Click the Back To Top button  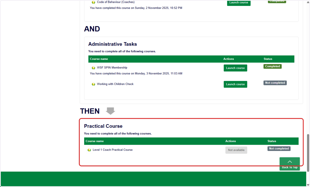point(290,164)
